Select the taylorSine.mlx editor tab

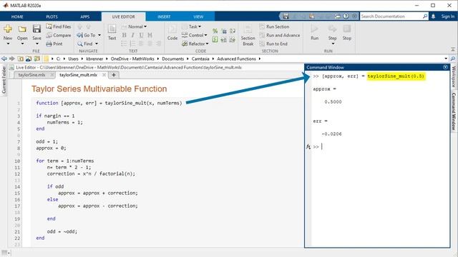click(31, 75)
